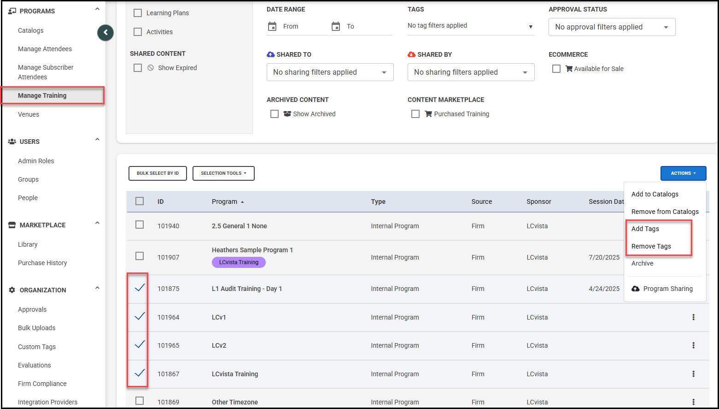Enable the Show Archived checkbox
Image resolution: width=719 pixels, height=409 pixels.
coord(275,114)
